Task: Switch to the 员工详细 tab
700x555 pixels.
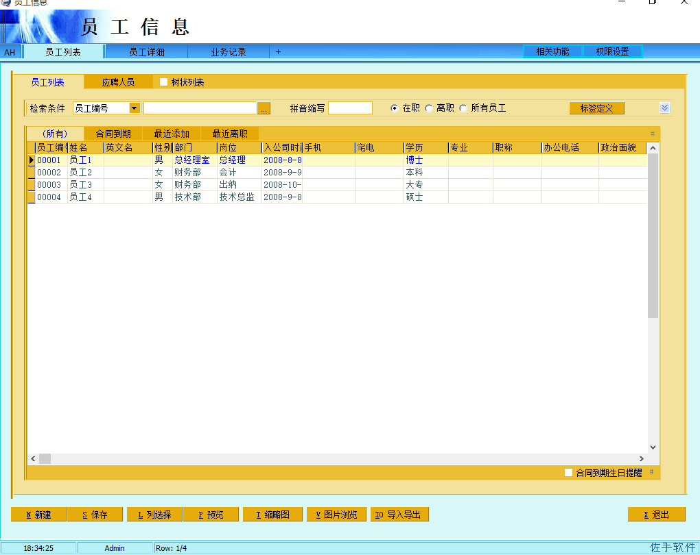Action: 147,52
